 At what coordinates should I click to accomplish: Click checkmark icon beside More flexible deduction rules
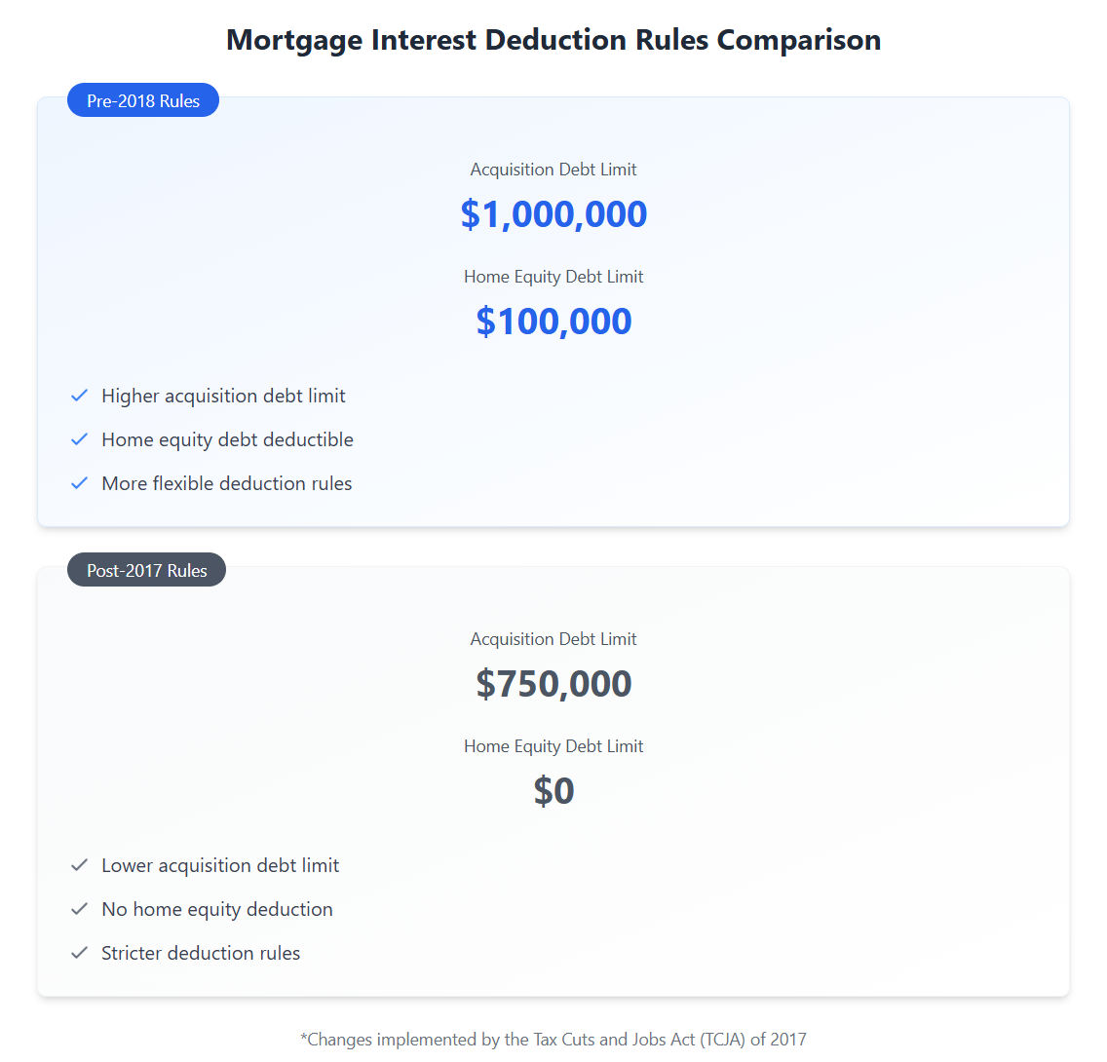80,483
